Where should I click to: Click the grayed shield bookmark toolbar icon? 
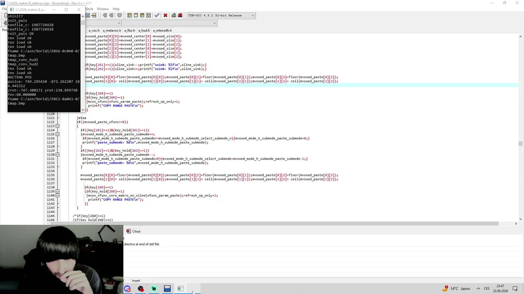click(120, 16)
